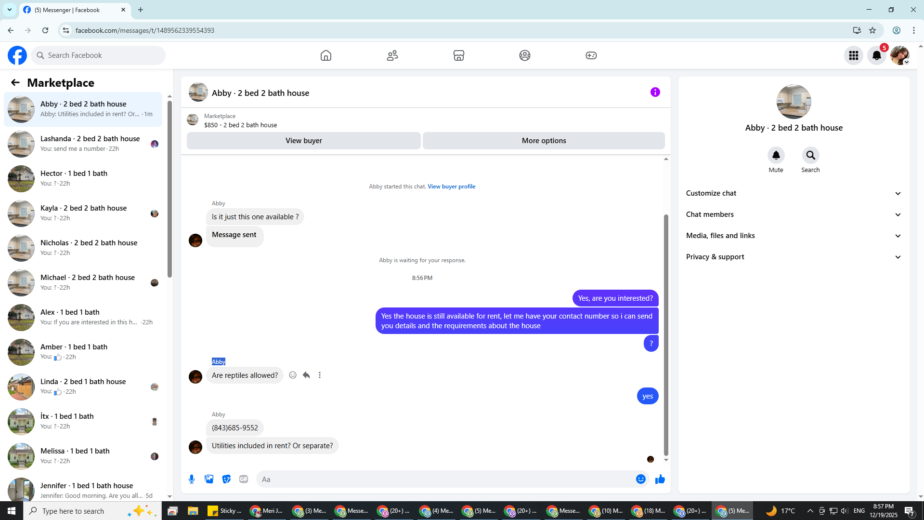Open Kayla 2 bed 2 bath house chat

point(83,213)
